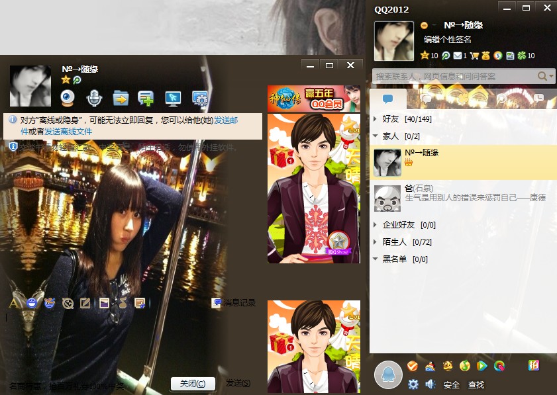Open the shopping cart icon in QQ2012 panel
The width and height of the screenshot is (557, 395).
tap(474, 56)
